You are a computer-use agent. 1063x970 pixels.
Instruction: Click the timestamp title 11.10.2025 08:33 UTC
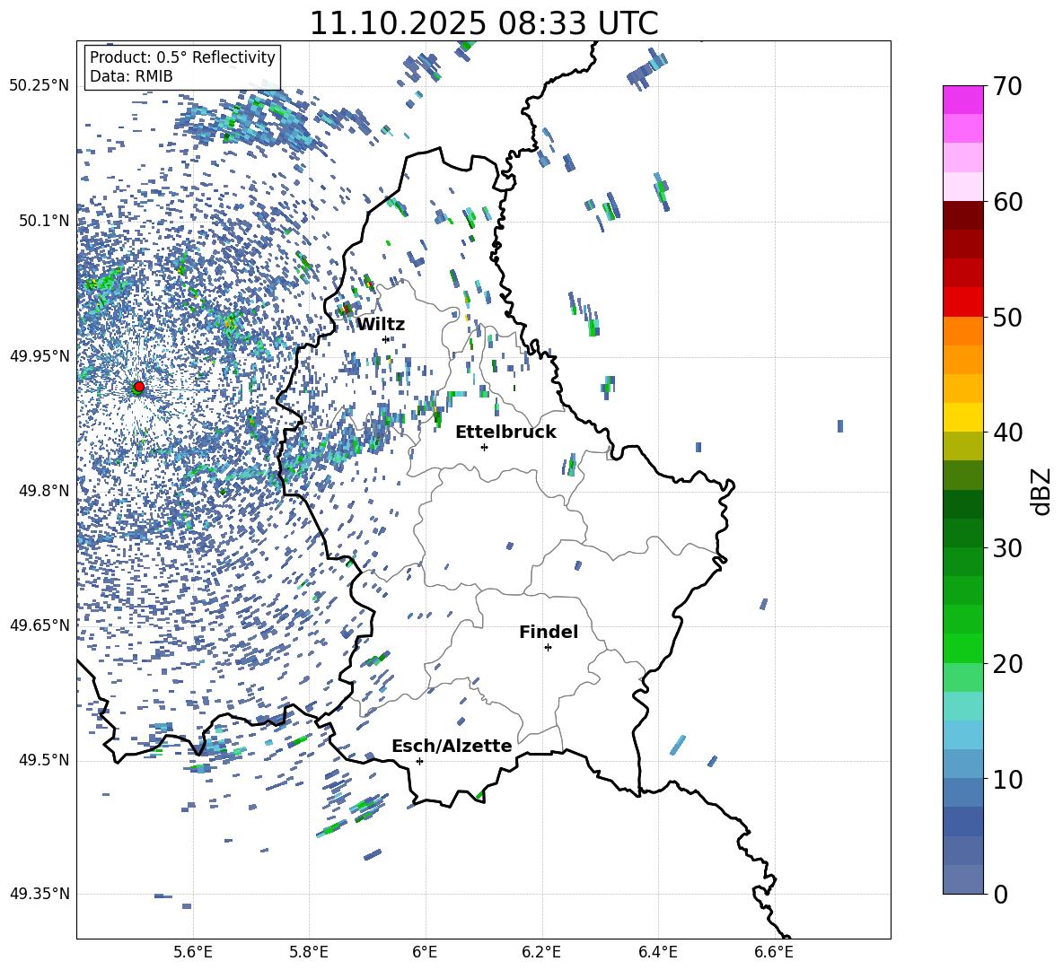[483, 23]
